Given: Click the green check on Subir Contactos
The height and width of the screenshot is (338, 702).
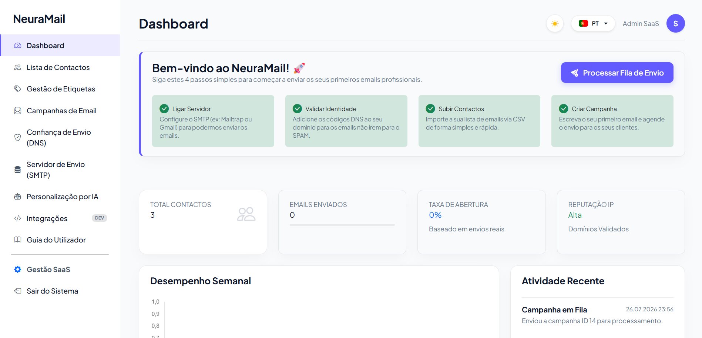Looking at the screenshot, I should click(x=430, y=109).
